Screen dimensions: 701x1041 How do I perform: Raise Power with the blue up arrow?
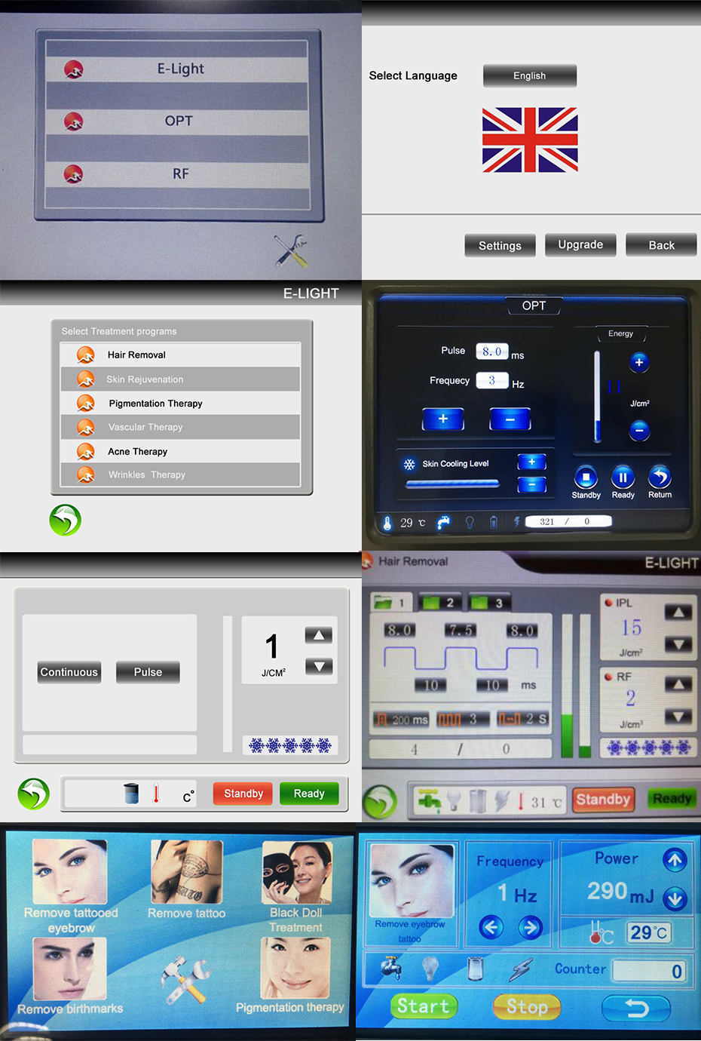click(x=675, y=860)
